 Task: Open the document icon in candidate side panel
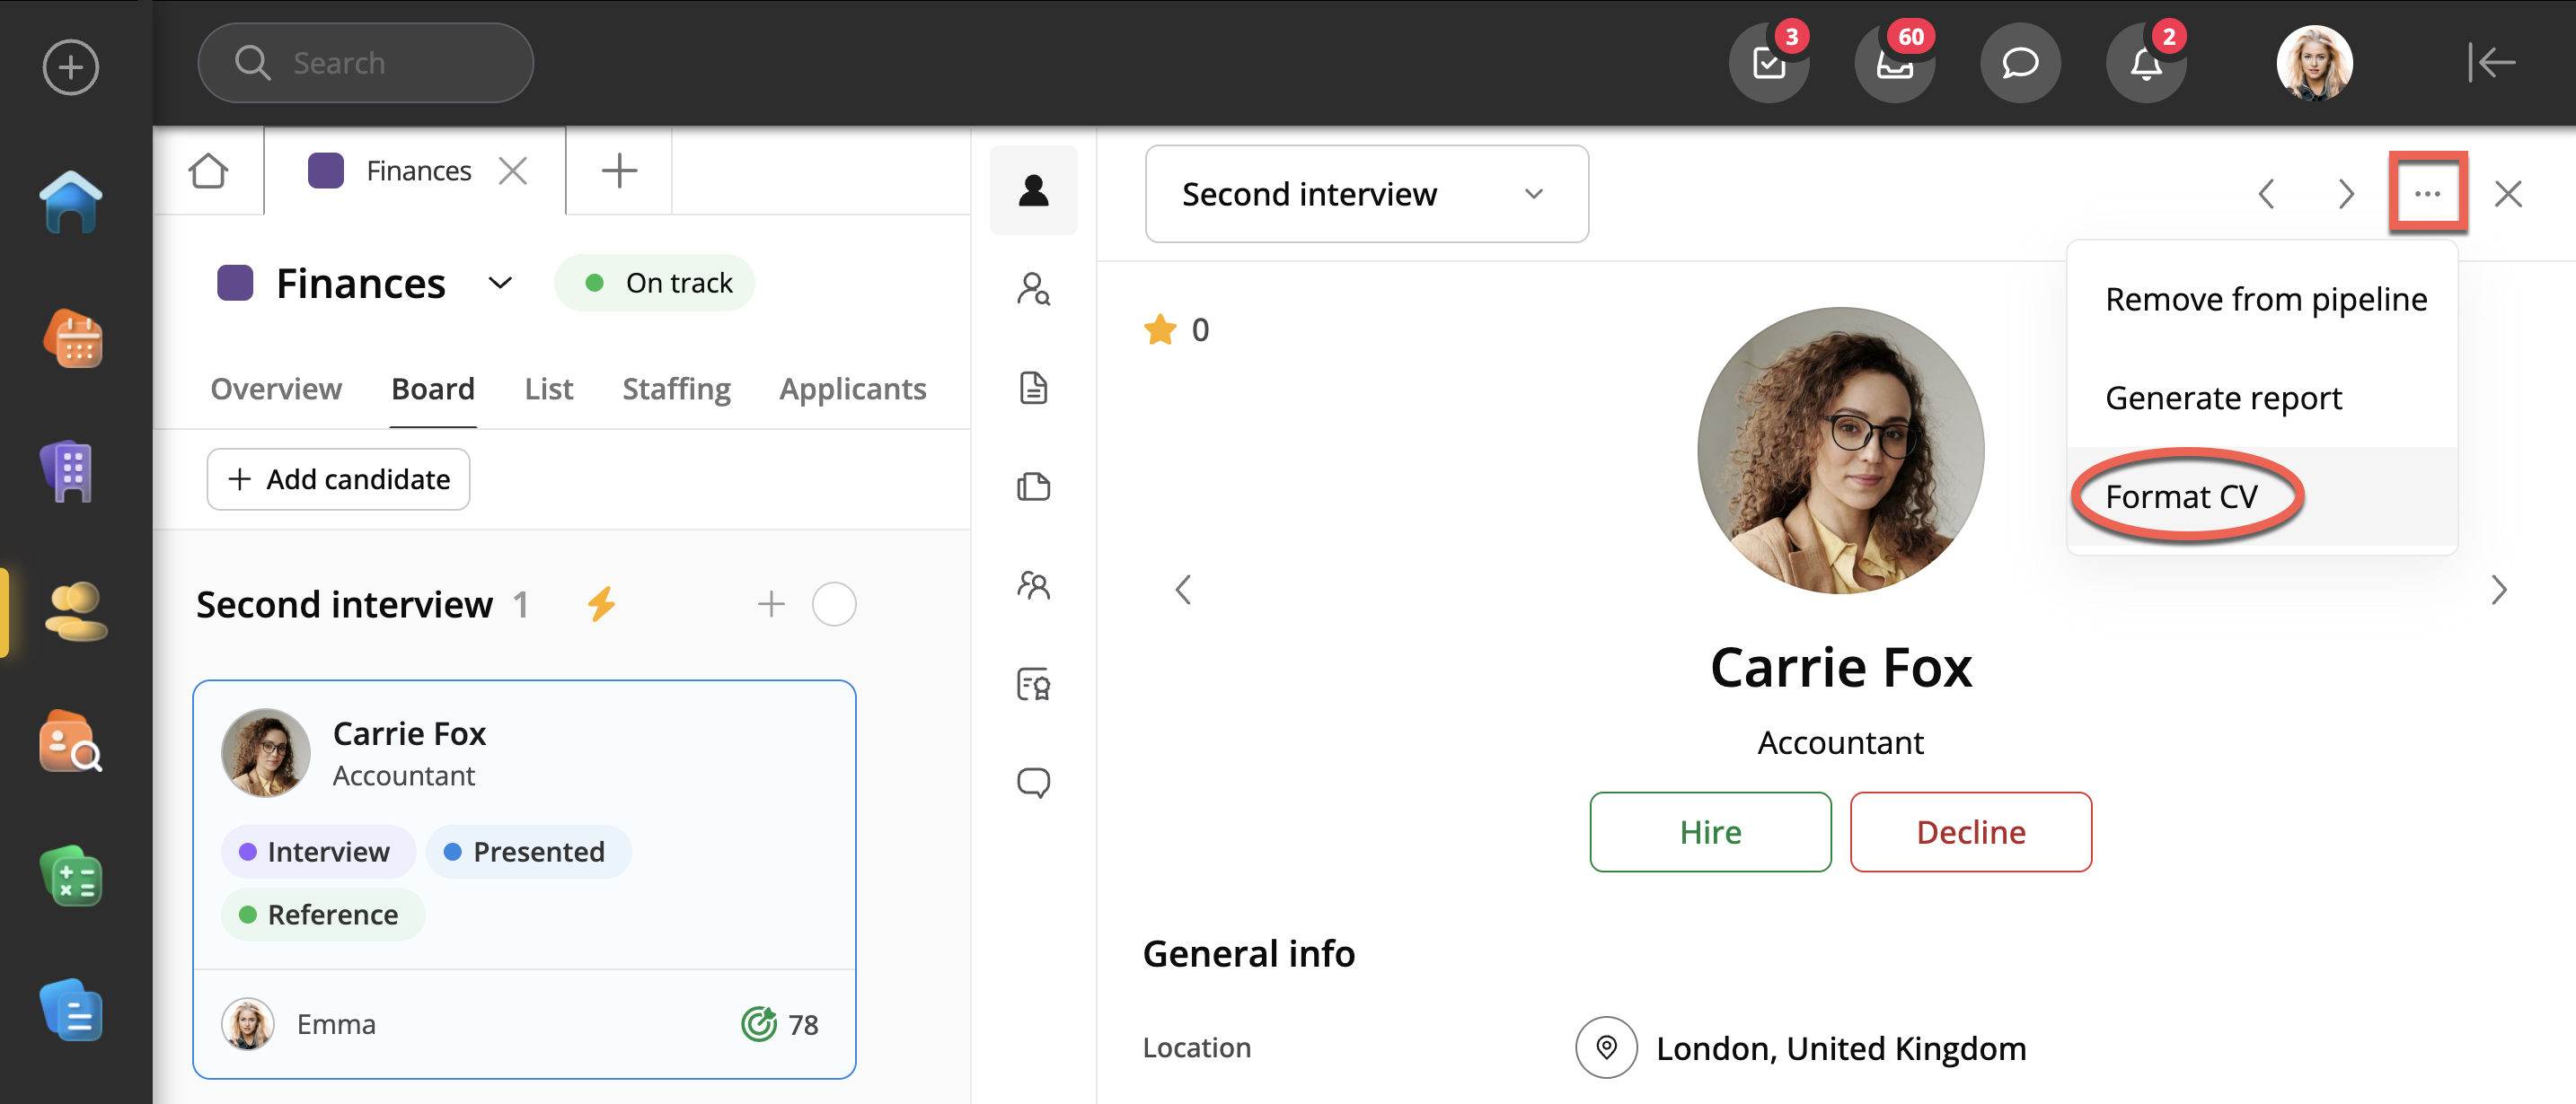1033,388
